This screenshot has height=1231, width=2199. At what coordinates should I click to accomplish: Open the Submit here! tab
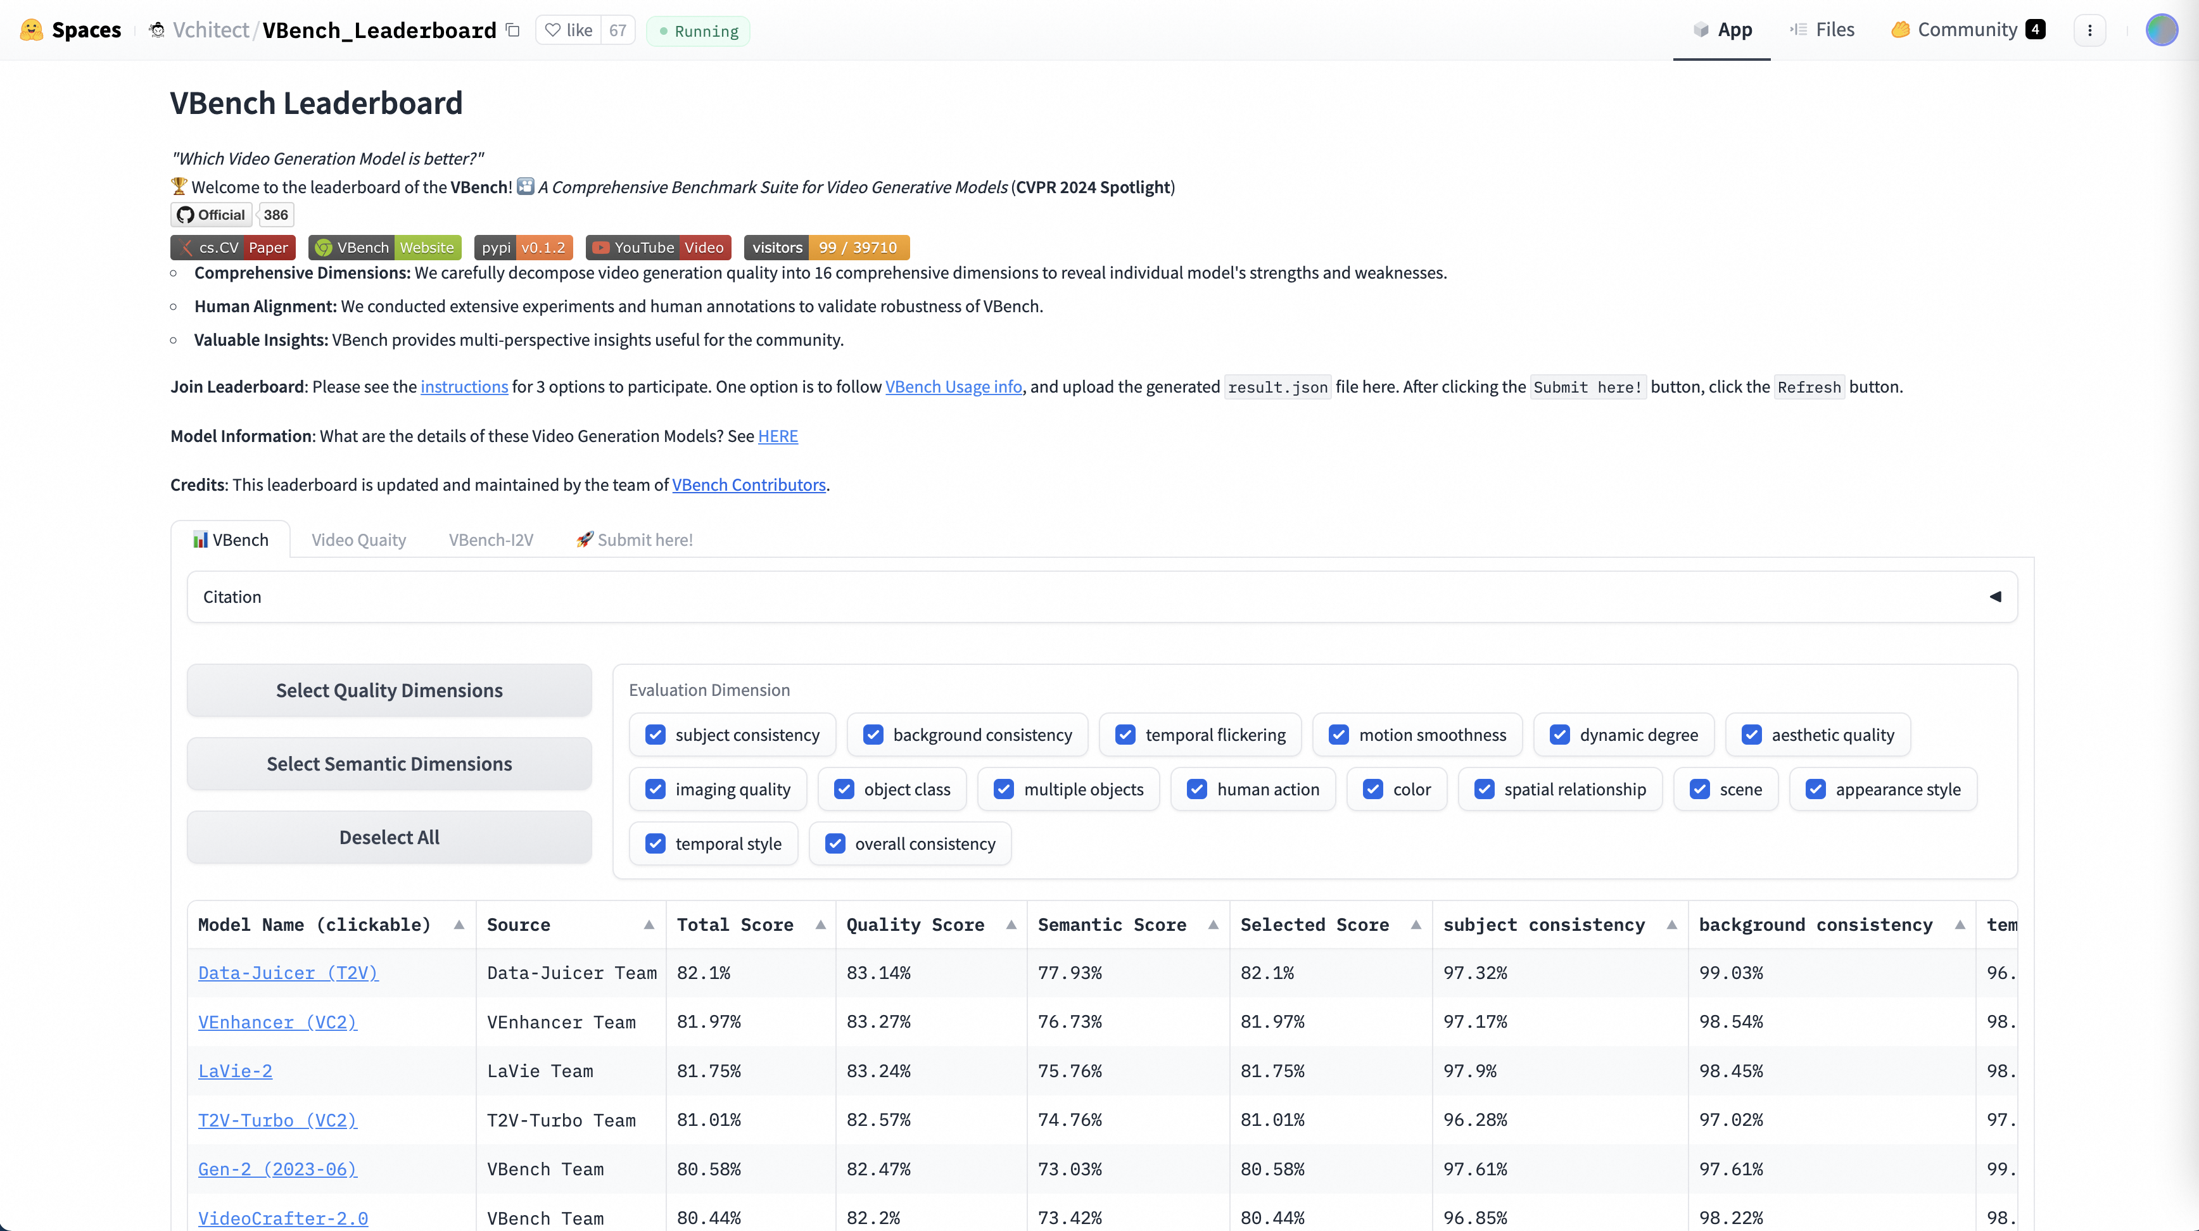(x=634, y=540)
